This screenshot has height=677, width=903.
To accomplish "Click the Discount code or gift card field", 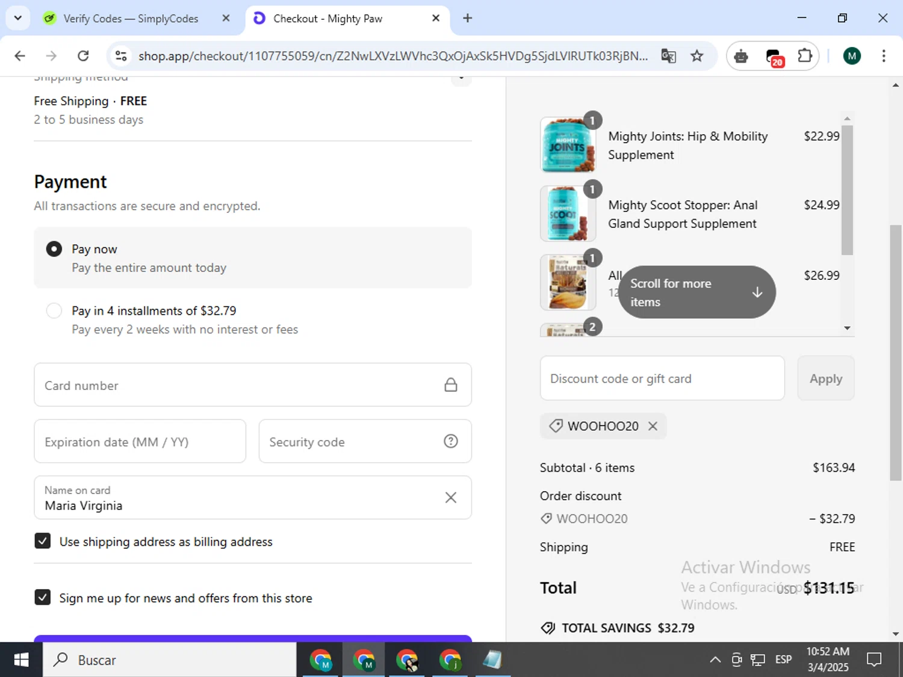I will point(662,378).
